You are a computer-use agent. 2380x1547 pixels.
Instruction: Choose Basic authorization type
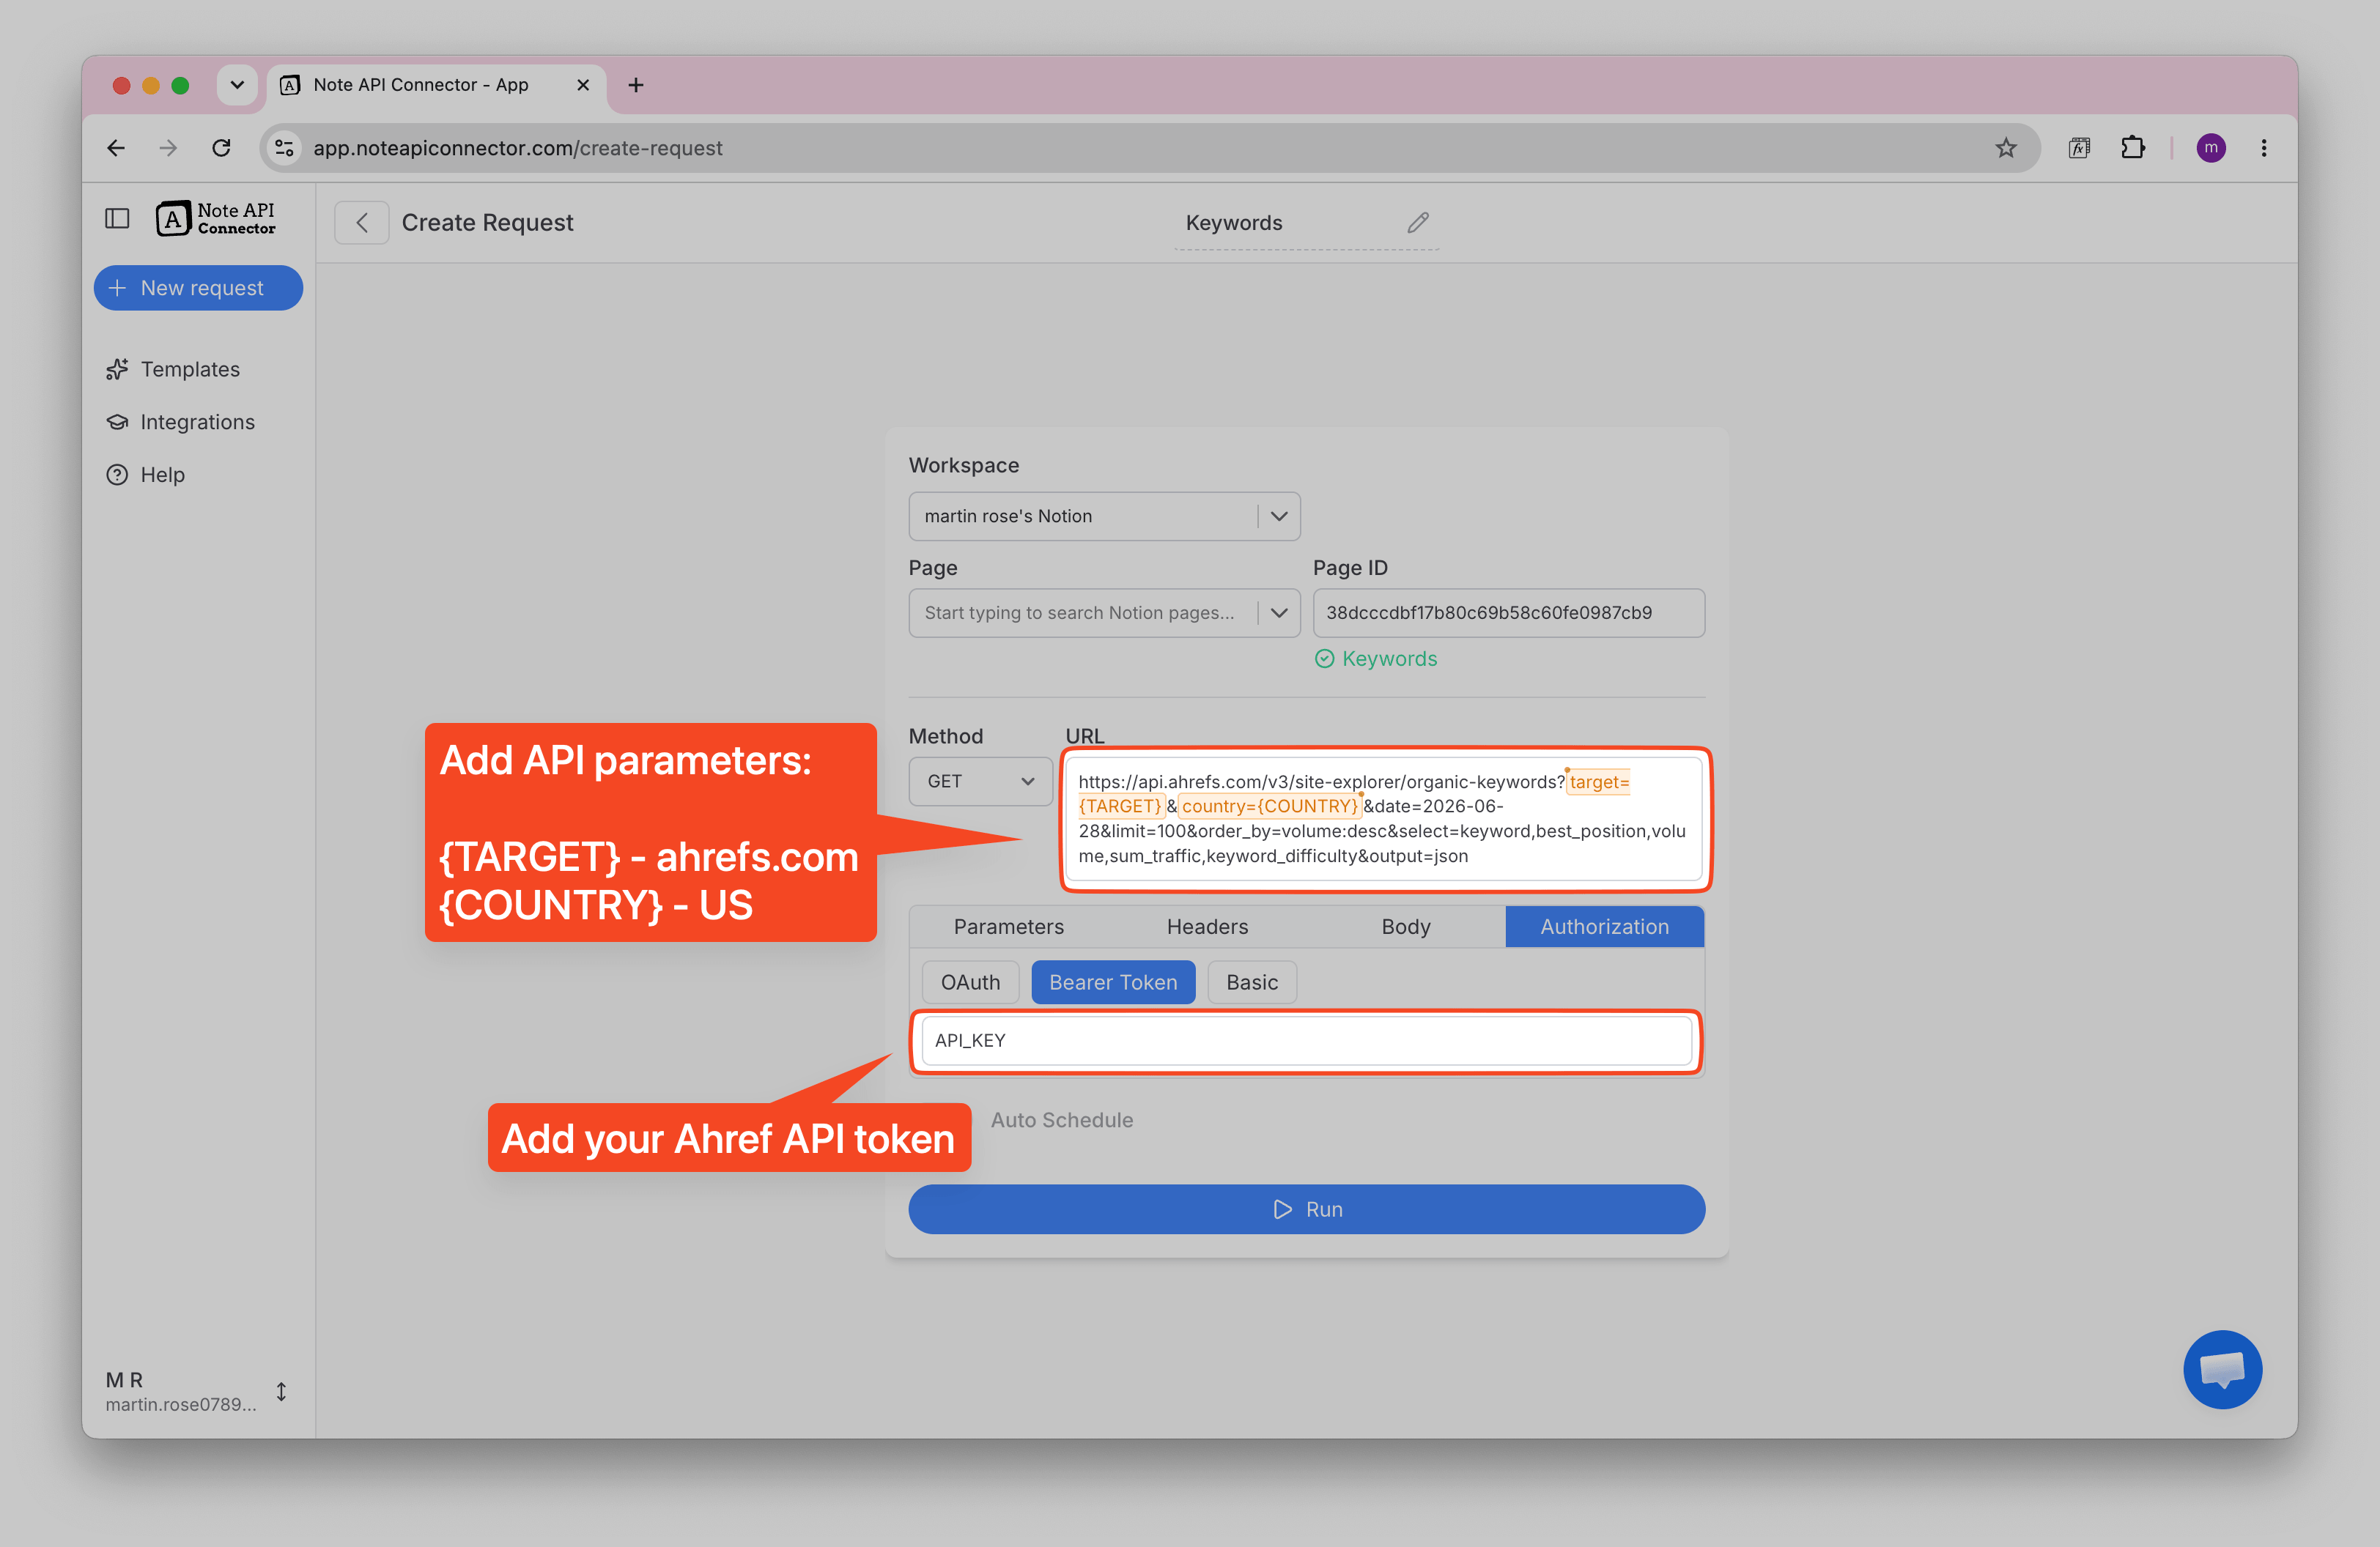(x=1252, y=982)
